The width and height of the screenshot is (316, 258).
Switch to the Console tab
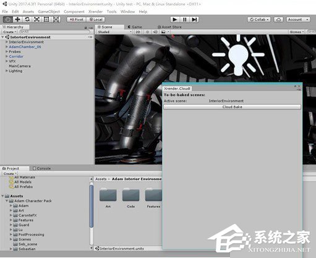tap(42, 168)
